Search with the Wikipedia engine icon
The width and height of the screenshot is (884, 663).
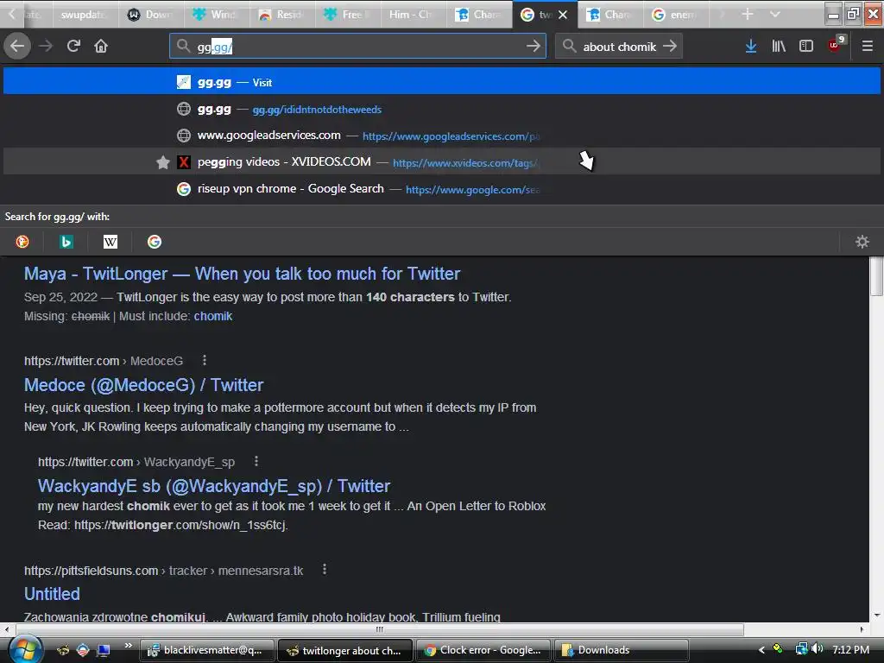(x=110, y=242)
